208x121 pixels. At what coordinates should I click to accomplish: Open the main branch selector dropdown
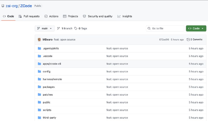point(44,28)
